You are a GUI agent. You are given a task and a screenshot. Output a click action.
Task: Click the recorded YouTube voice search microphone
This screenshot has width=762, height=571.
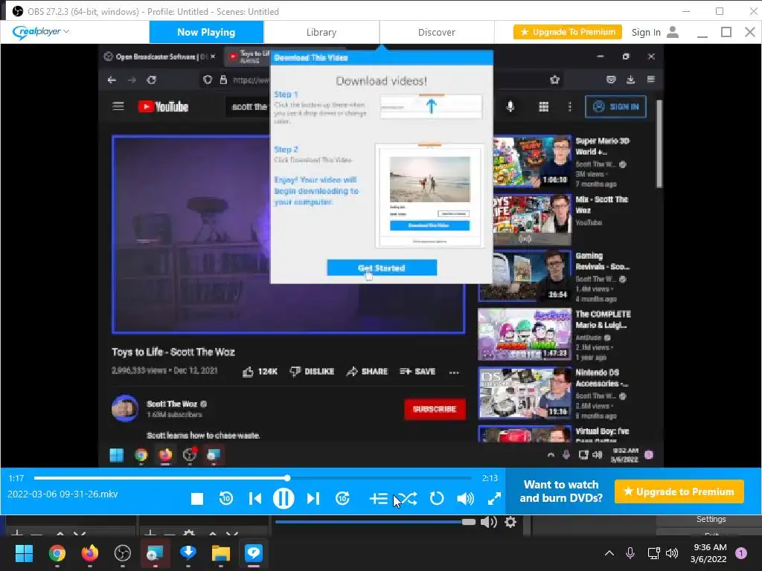click(x=510, y=107)
